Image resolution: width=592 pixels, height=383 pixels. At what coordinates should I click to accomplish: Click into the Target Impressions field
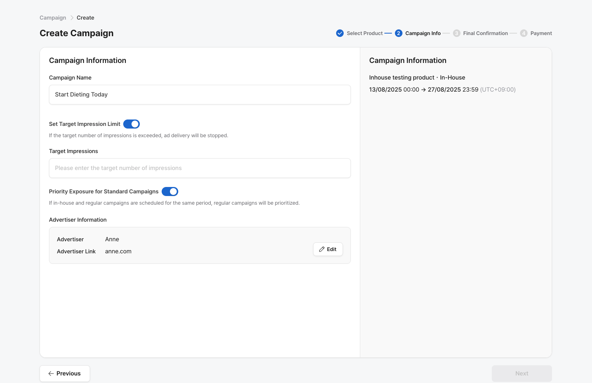[200, 168]
